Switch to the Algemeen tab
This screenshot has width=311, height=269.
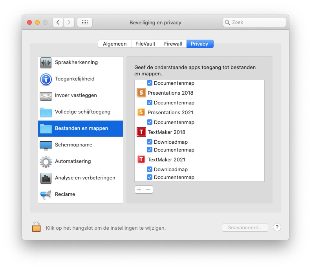[115, 44]
